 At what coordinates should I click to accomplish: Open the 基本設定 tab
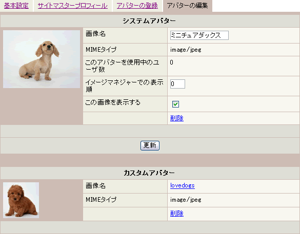pyautogui.click(x=16, y=6)
